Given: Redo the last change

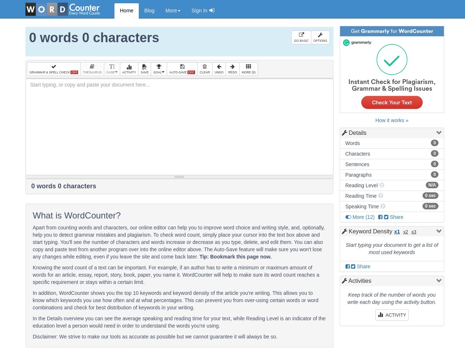Looking at the screenshot, I should [x=232, y=69].
